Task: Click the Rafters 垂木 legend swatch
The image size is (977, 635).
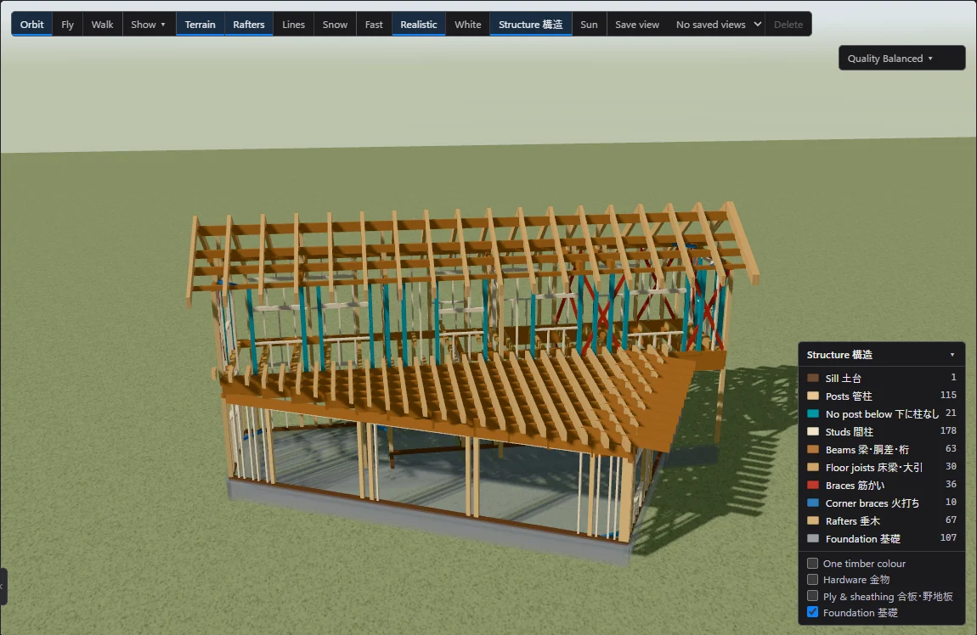Action: click(x=813, y=521)
